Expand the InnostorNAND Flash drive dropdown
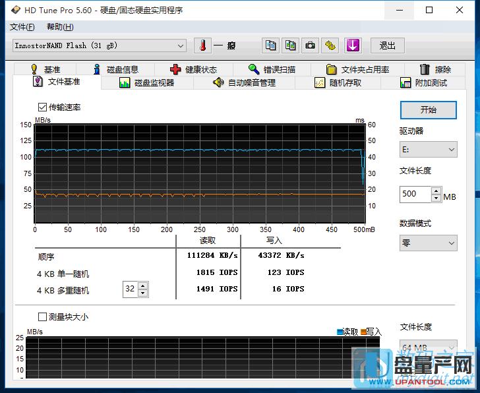This screenshot has height=393, width=480. 99,45
